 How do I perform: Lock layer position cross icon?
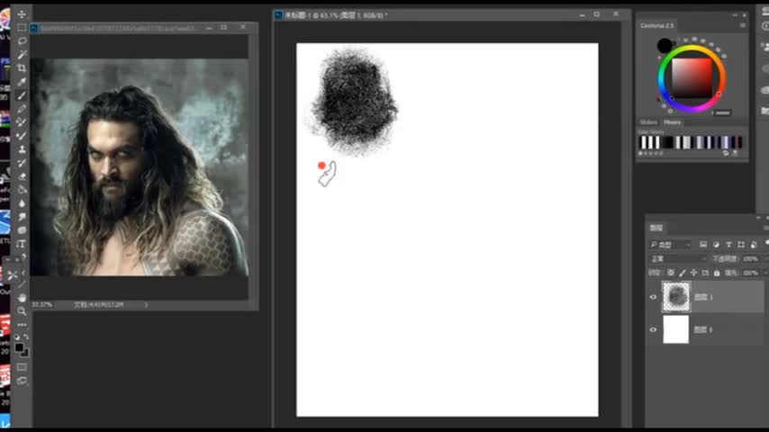coord(693,273)
